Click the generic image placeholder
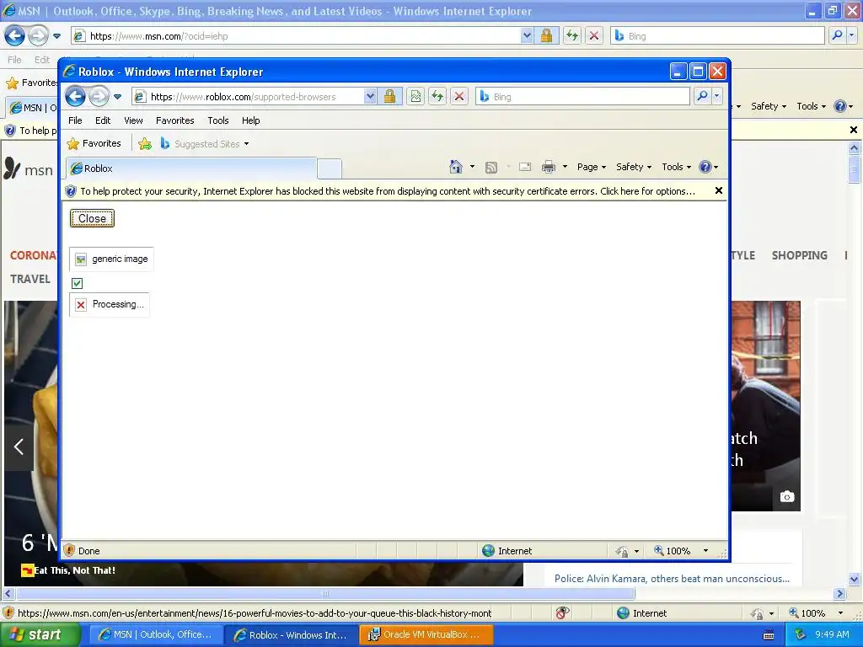The width and height of the screenshot is (863, 647). tap(112, 259)
